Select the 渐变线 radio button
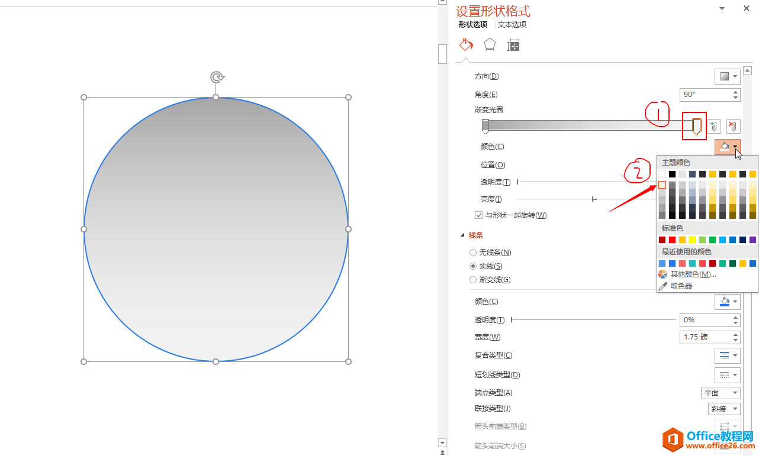This screenshot has width=759, height=456. [473, 280]
